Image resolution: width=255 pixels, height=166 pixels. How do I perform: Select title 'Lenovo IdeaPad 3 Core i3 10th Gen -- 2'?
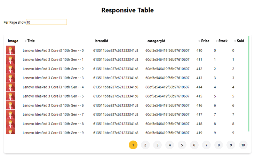pyautogui.click(x=53, y=69)
